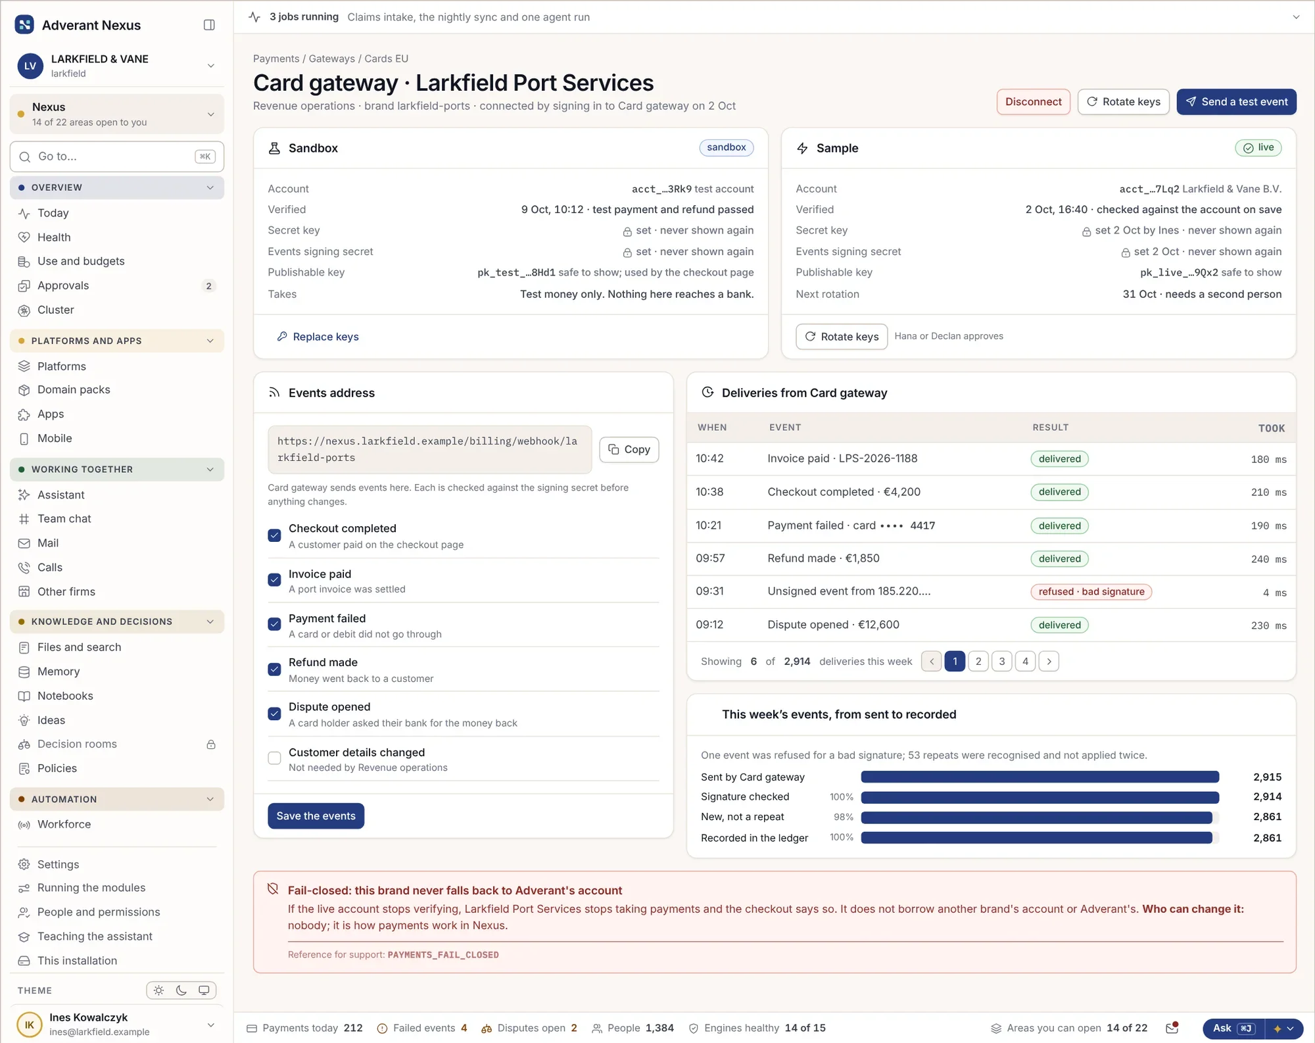Click the Sent by Card gateway bar
Image resolution: width=1315 pixels, height=1043 pixels.
click(1040, 777)
